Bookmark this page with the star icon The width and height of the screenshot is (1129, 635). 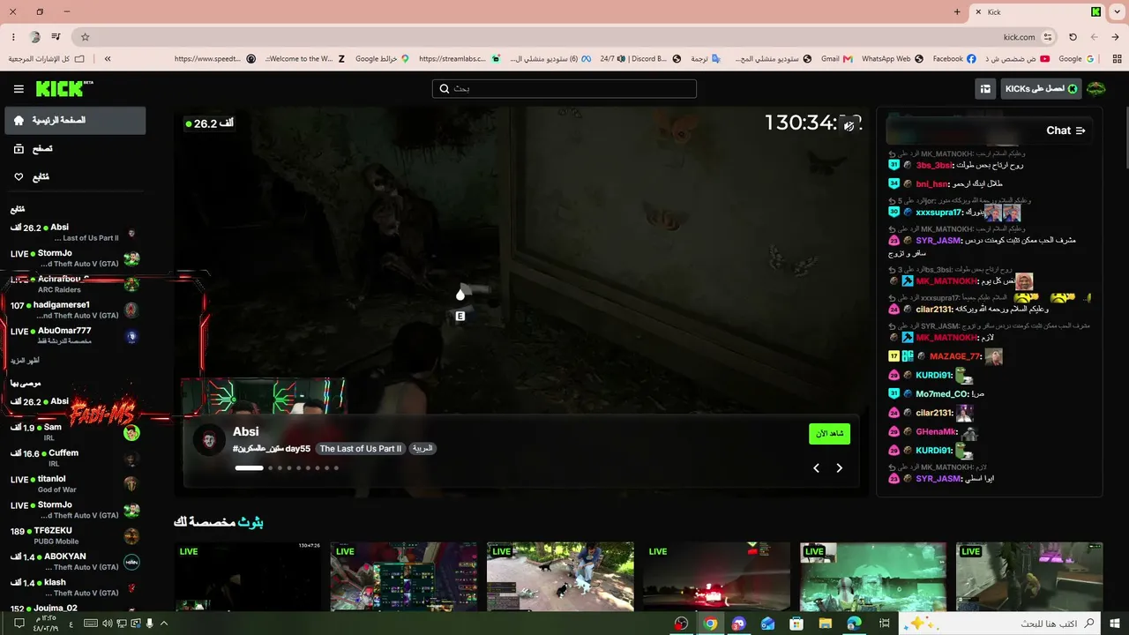point(85,37)
